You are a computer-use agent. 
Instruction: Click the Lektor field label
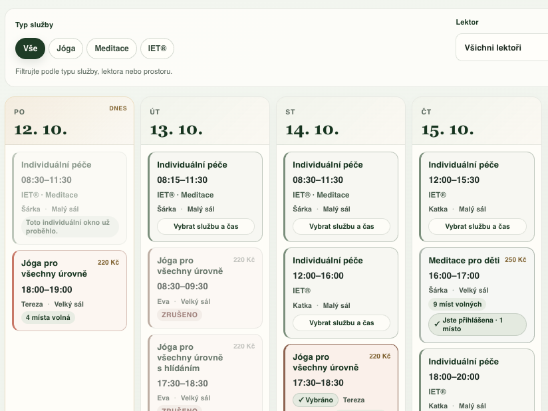[x=467, y=22]
